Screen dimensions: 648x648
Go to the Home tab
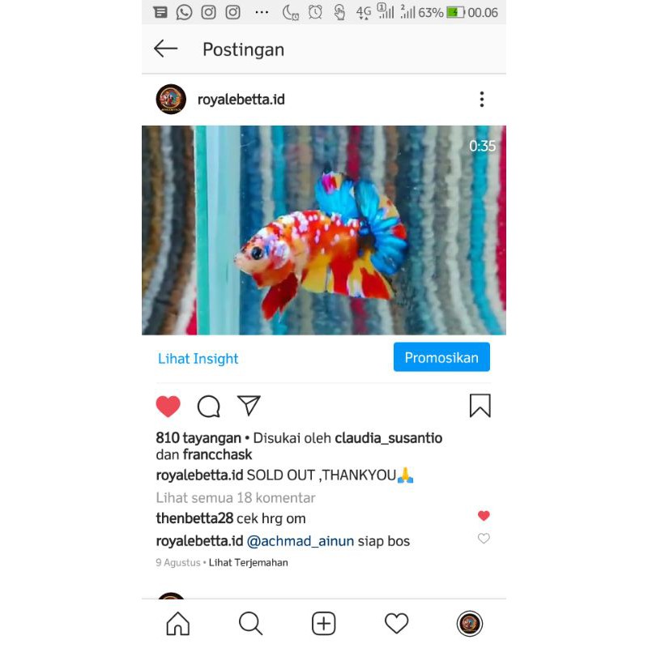point(178,623)
